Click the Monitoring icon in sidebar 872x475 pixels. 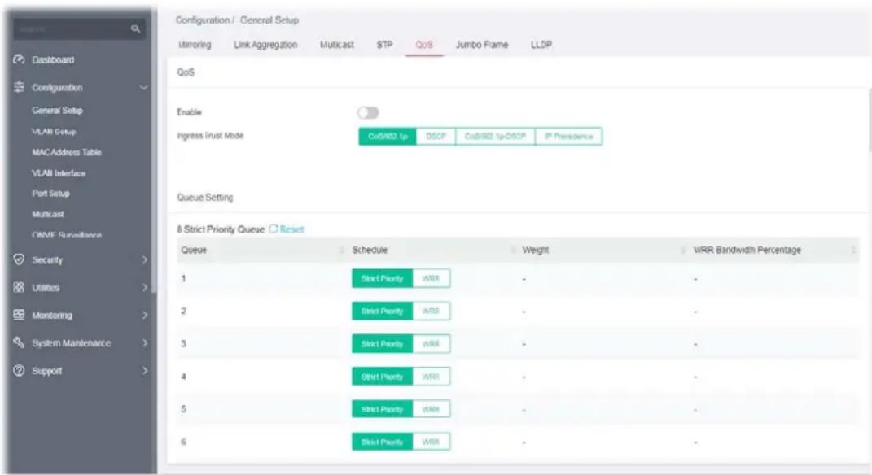click(x=19, y=315)
